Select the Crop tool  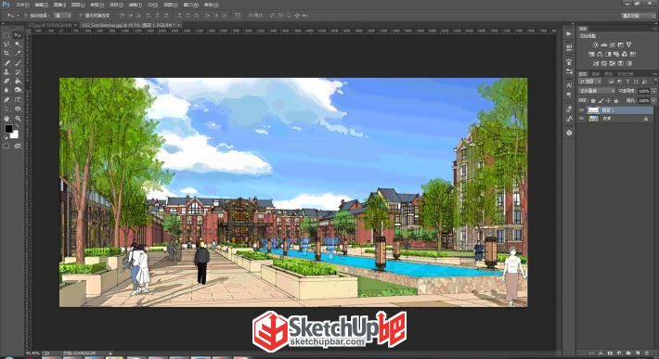click(6, 53)
